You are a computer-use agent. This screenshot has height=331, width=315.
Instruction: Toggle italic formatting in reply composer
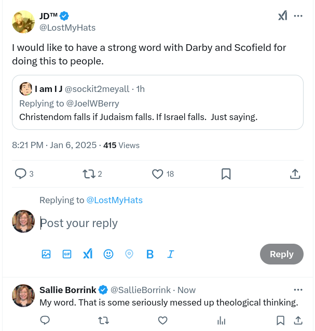[170, 254]
